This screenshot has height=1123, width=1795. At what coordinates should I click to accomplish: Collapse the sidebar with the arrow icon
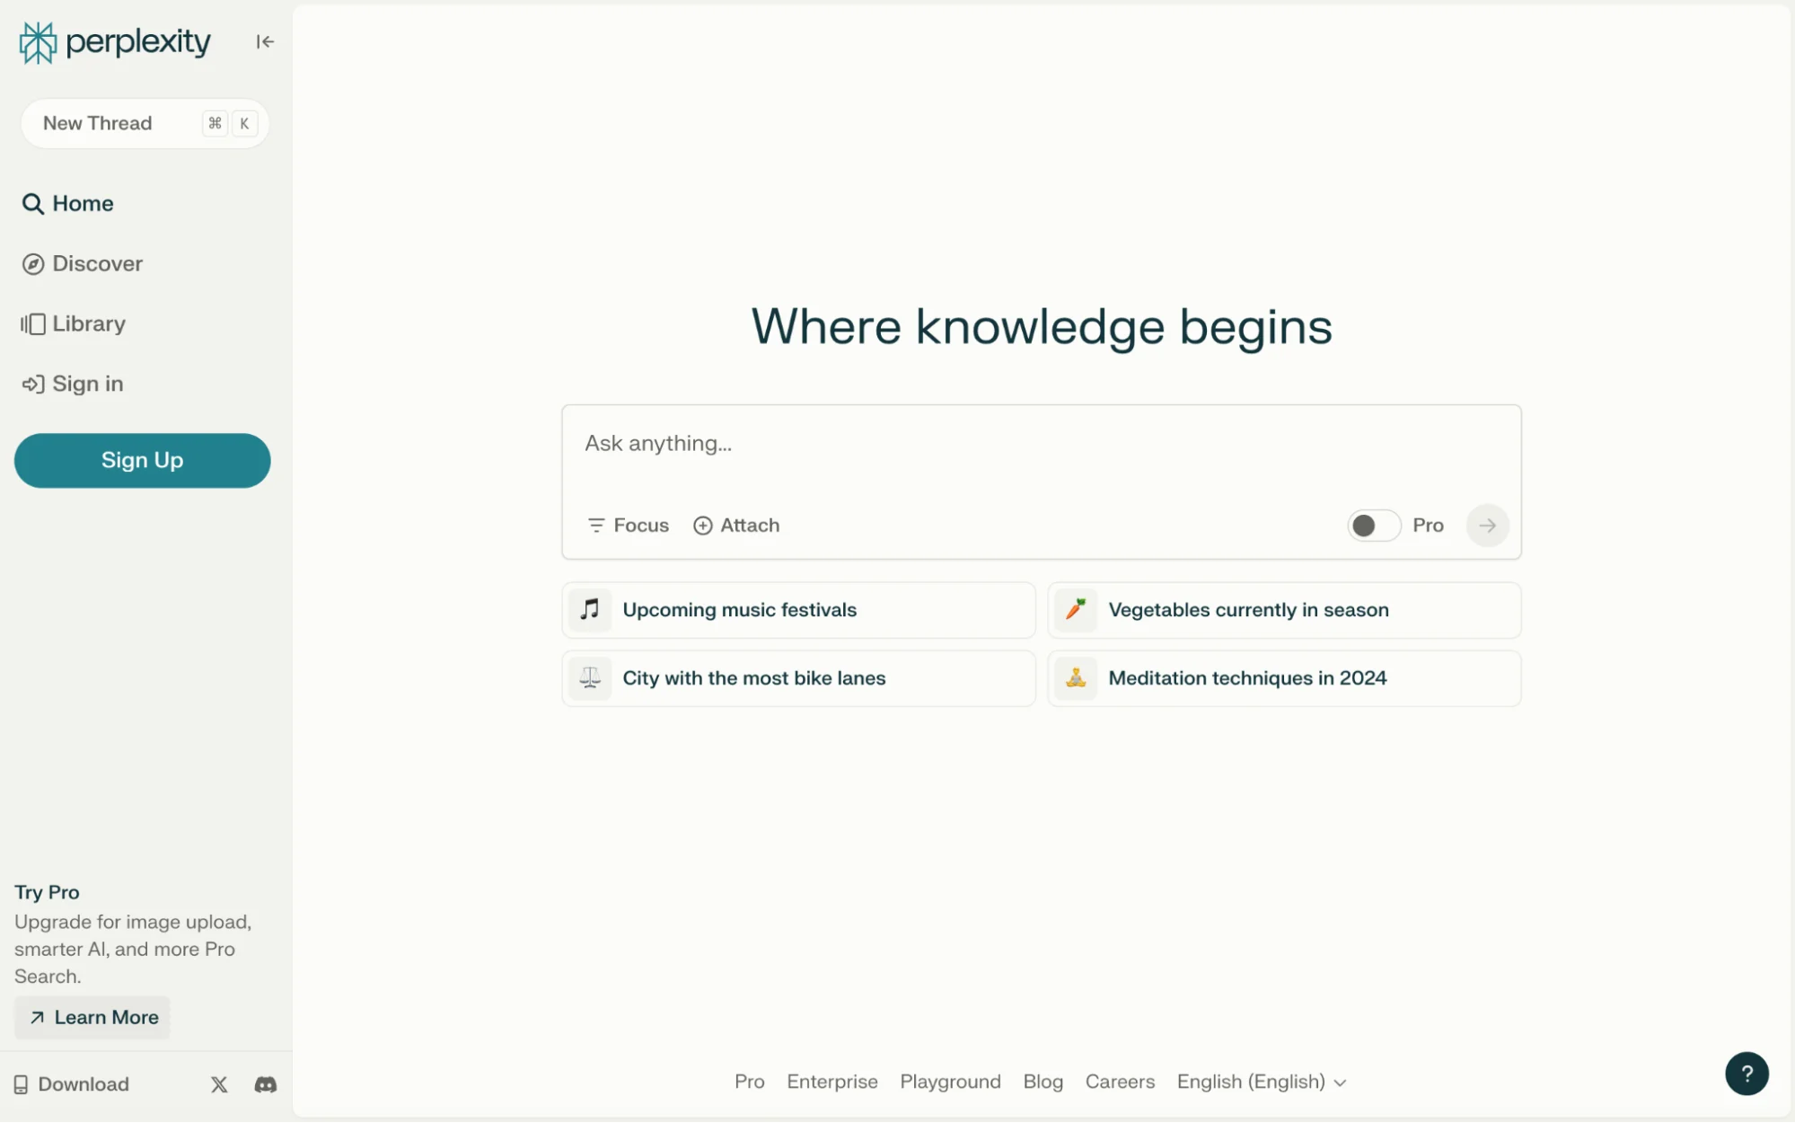pos(264,41)
